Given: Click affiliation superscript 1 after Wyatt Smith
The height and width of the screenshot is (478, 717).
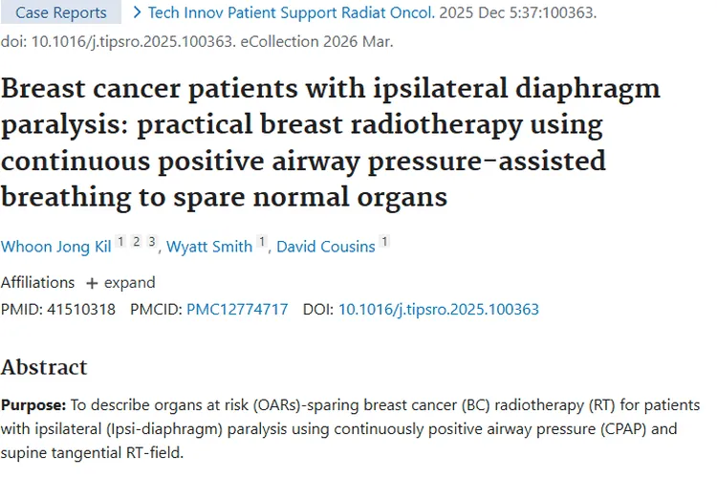Looking at the screenshot, I should [x=262, y=243].
